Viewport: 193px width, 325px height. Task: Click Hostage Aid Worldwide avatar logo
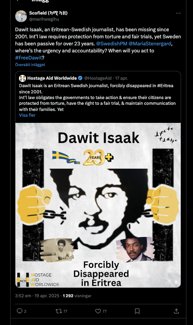pyautogui.click(x=22, y=78)
